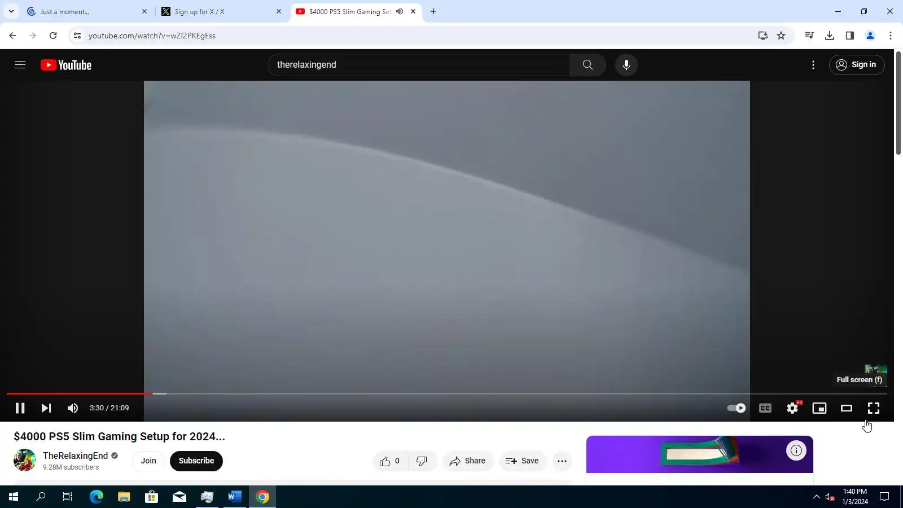Open more actions ellipsis below video
Viewport: 903px width, 508px height.
point(562,461)
